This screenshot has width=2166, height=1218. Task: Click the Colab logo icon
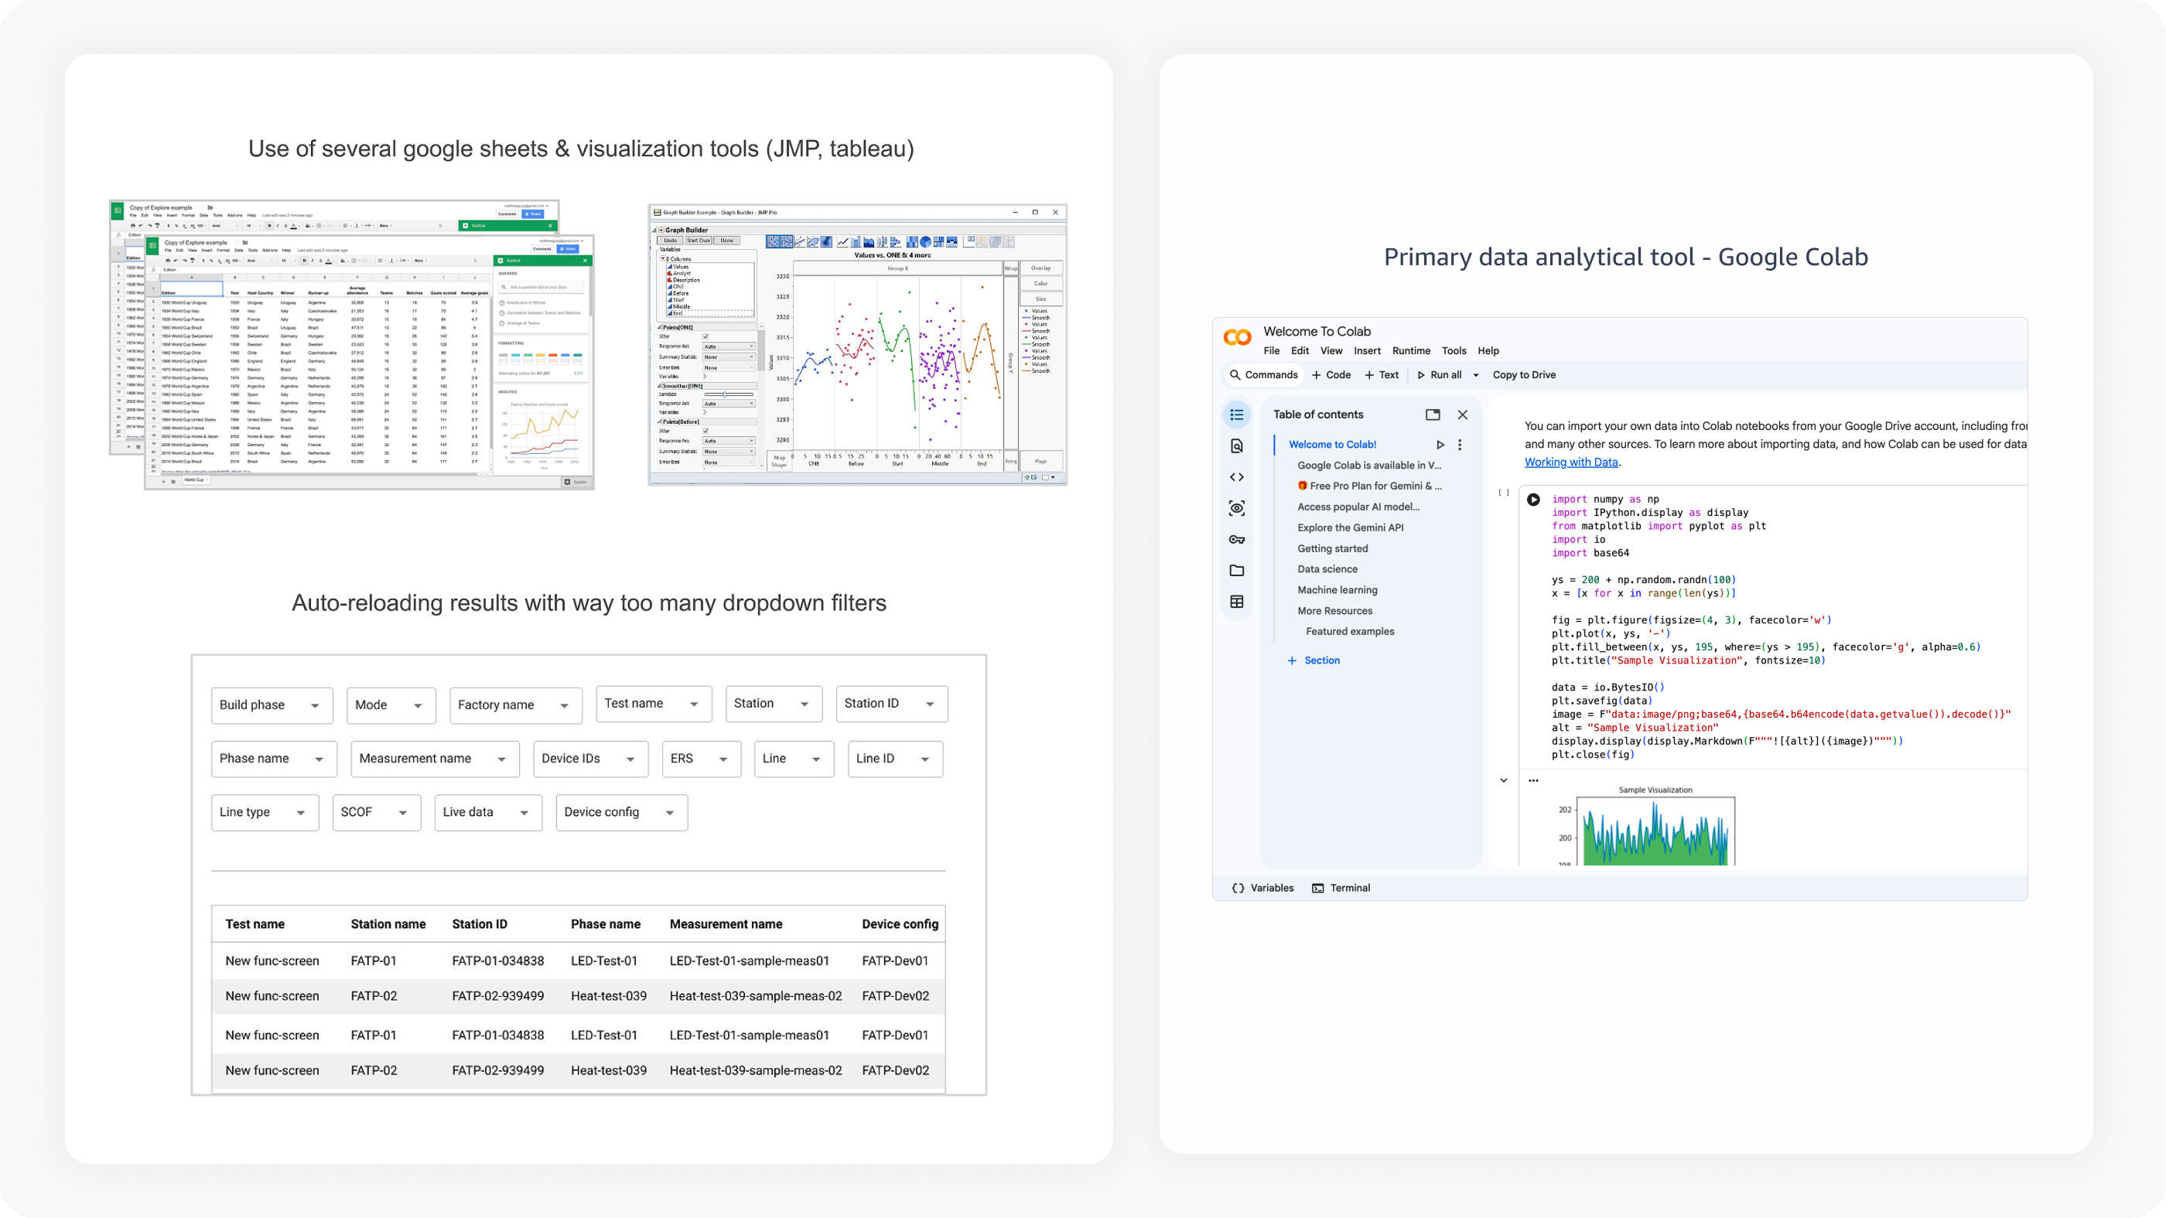click(1237, 337)
